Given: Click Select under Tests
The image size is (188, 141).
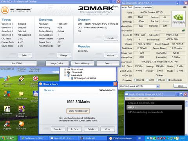Looking at the screenshot, I should tap(25, 55).
